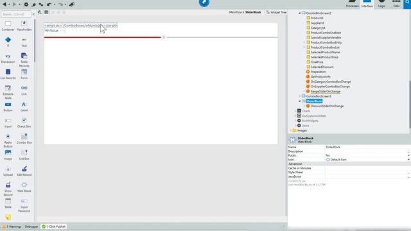Image resolution: width=411 pixels, height=231 pixels.
Task: Select the Combo Box widget in the toolbox
Action: [x=24, y=139]
